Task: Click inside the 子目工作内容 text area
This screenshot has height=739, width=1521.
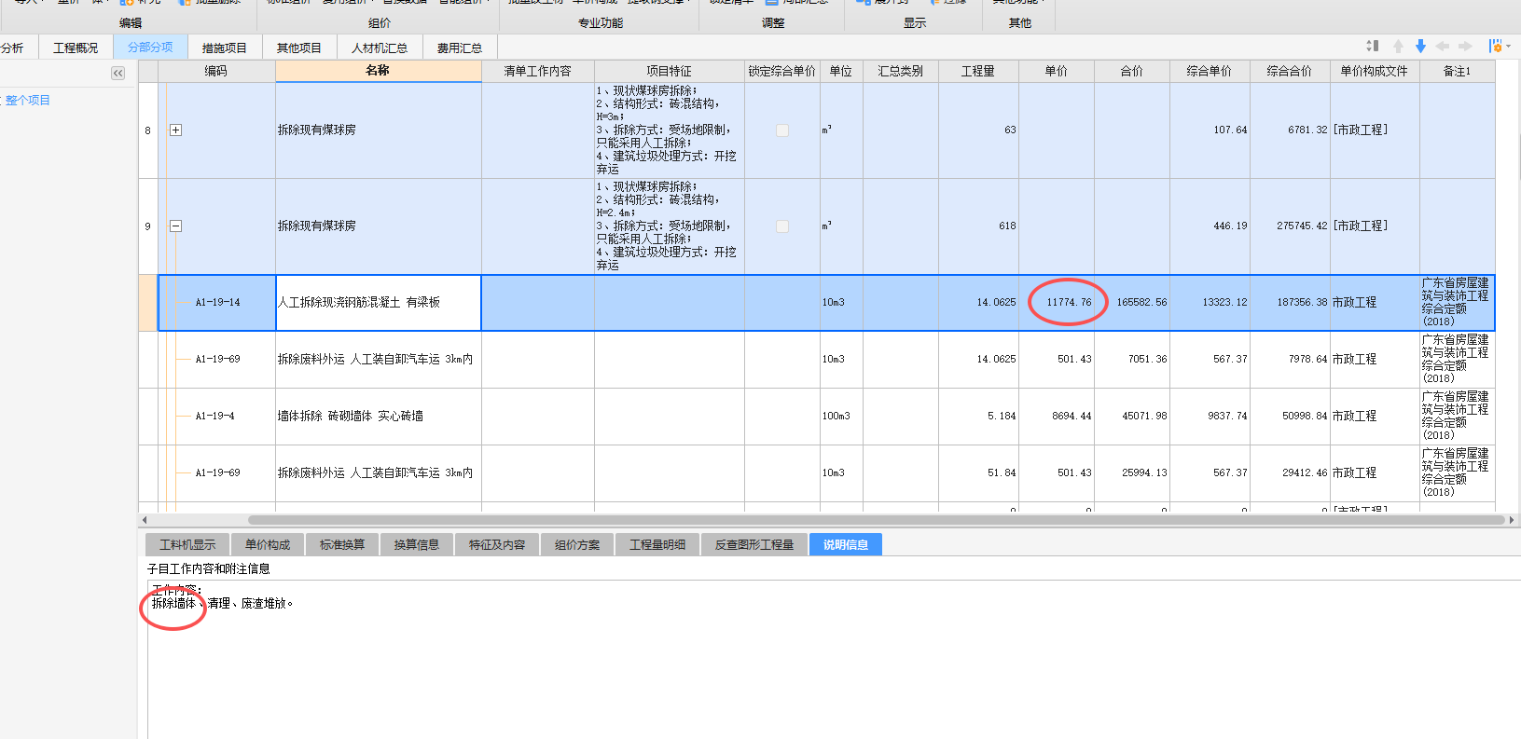Action: click(834, 660)
